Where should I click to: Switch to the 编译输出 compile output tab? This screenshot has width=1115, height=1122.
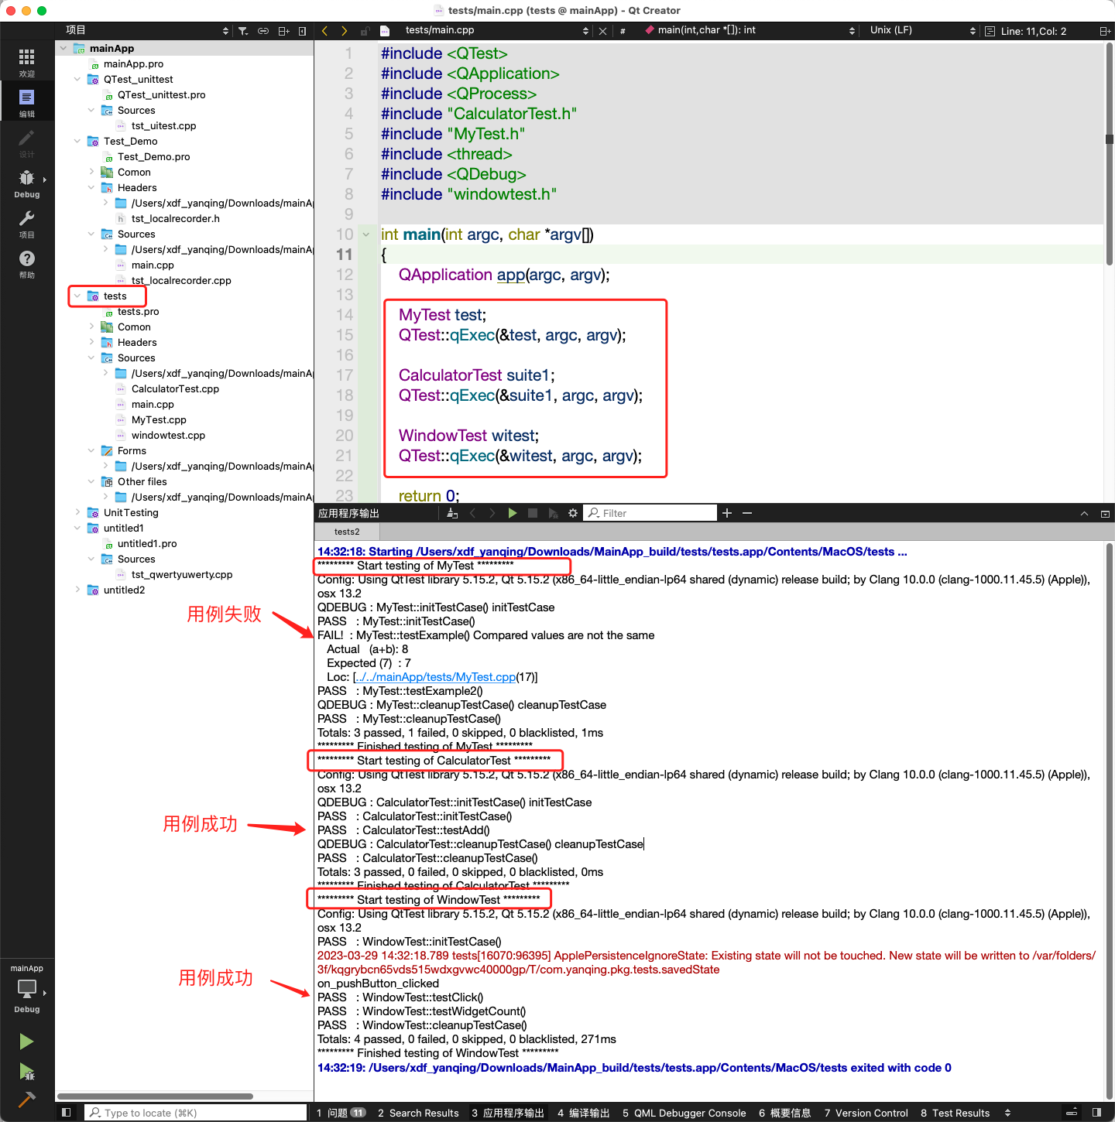point(584,1113)
